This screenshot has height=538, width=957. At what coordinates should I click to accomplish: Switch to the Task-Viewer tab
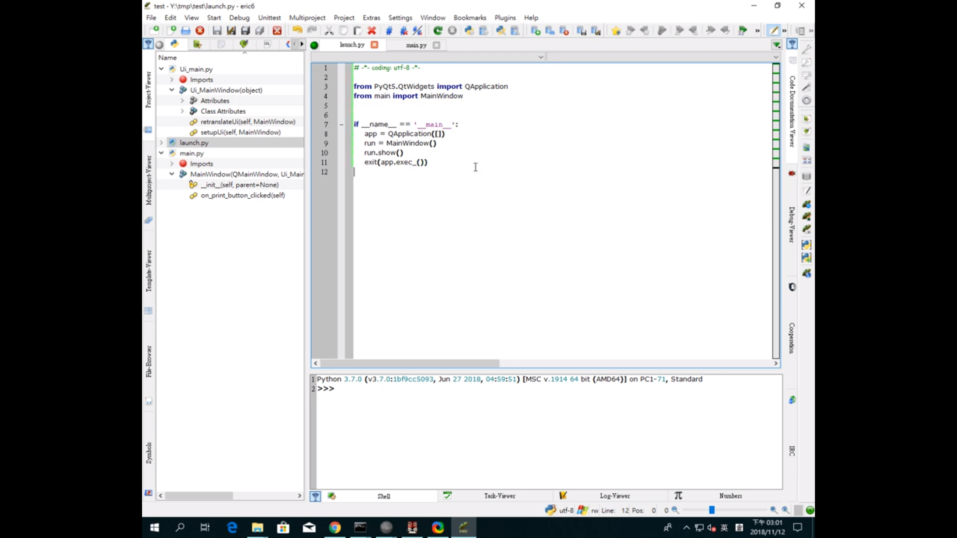499,496
